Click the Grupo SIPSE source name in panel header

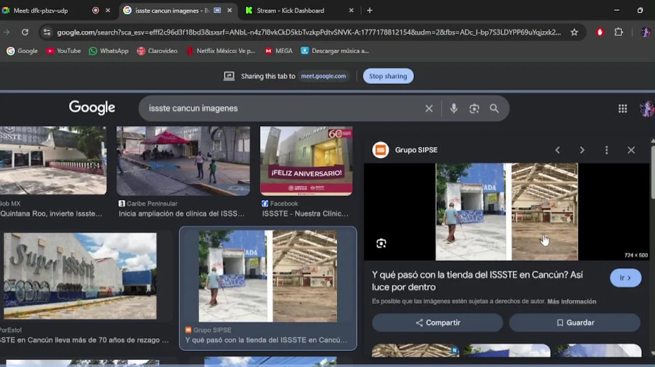[x=416, y=150]
